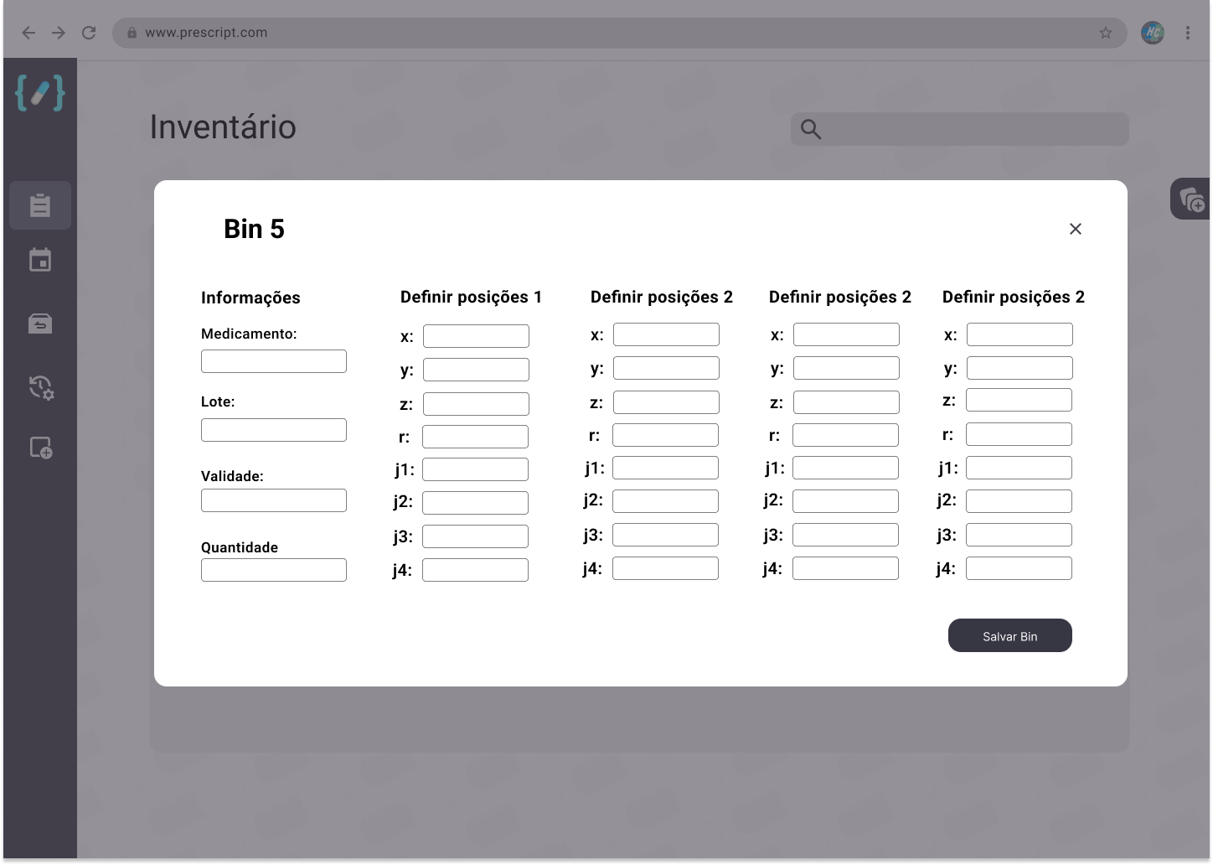Select the Quantidade input field
This screenshot has width=1213, height=865.
[274, 570]
